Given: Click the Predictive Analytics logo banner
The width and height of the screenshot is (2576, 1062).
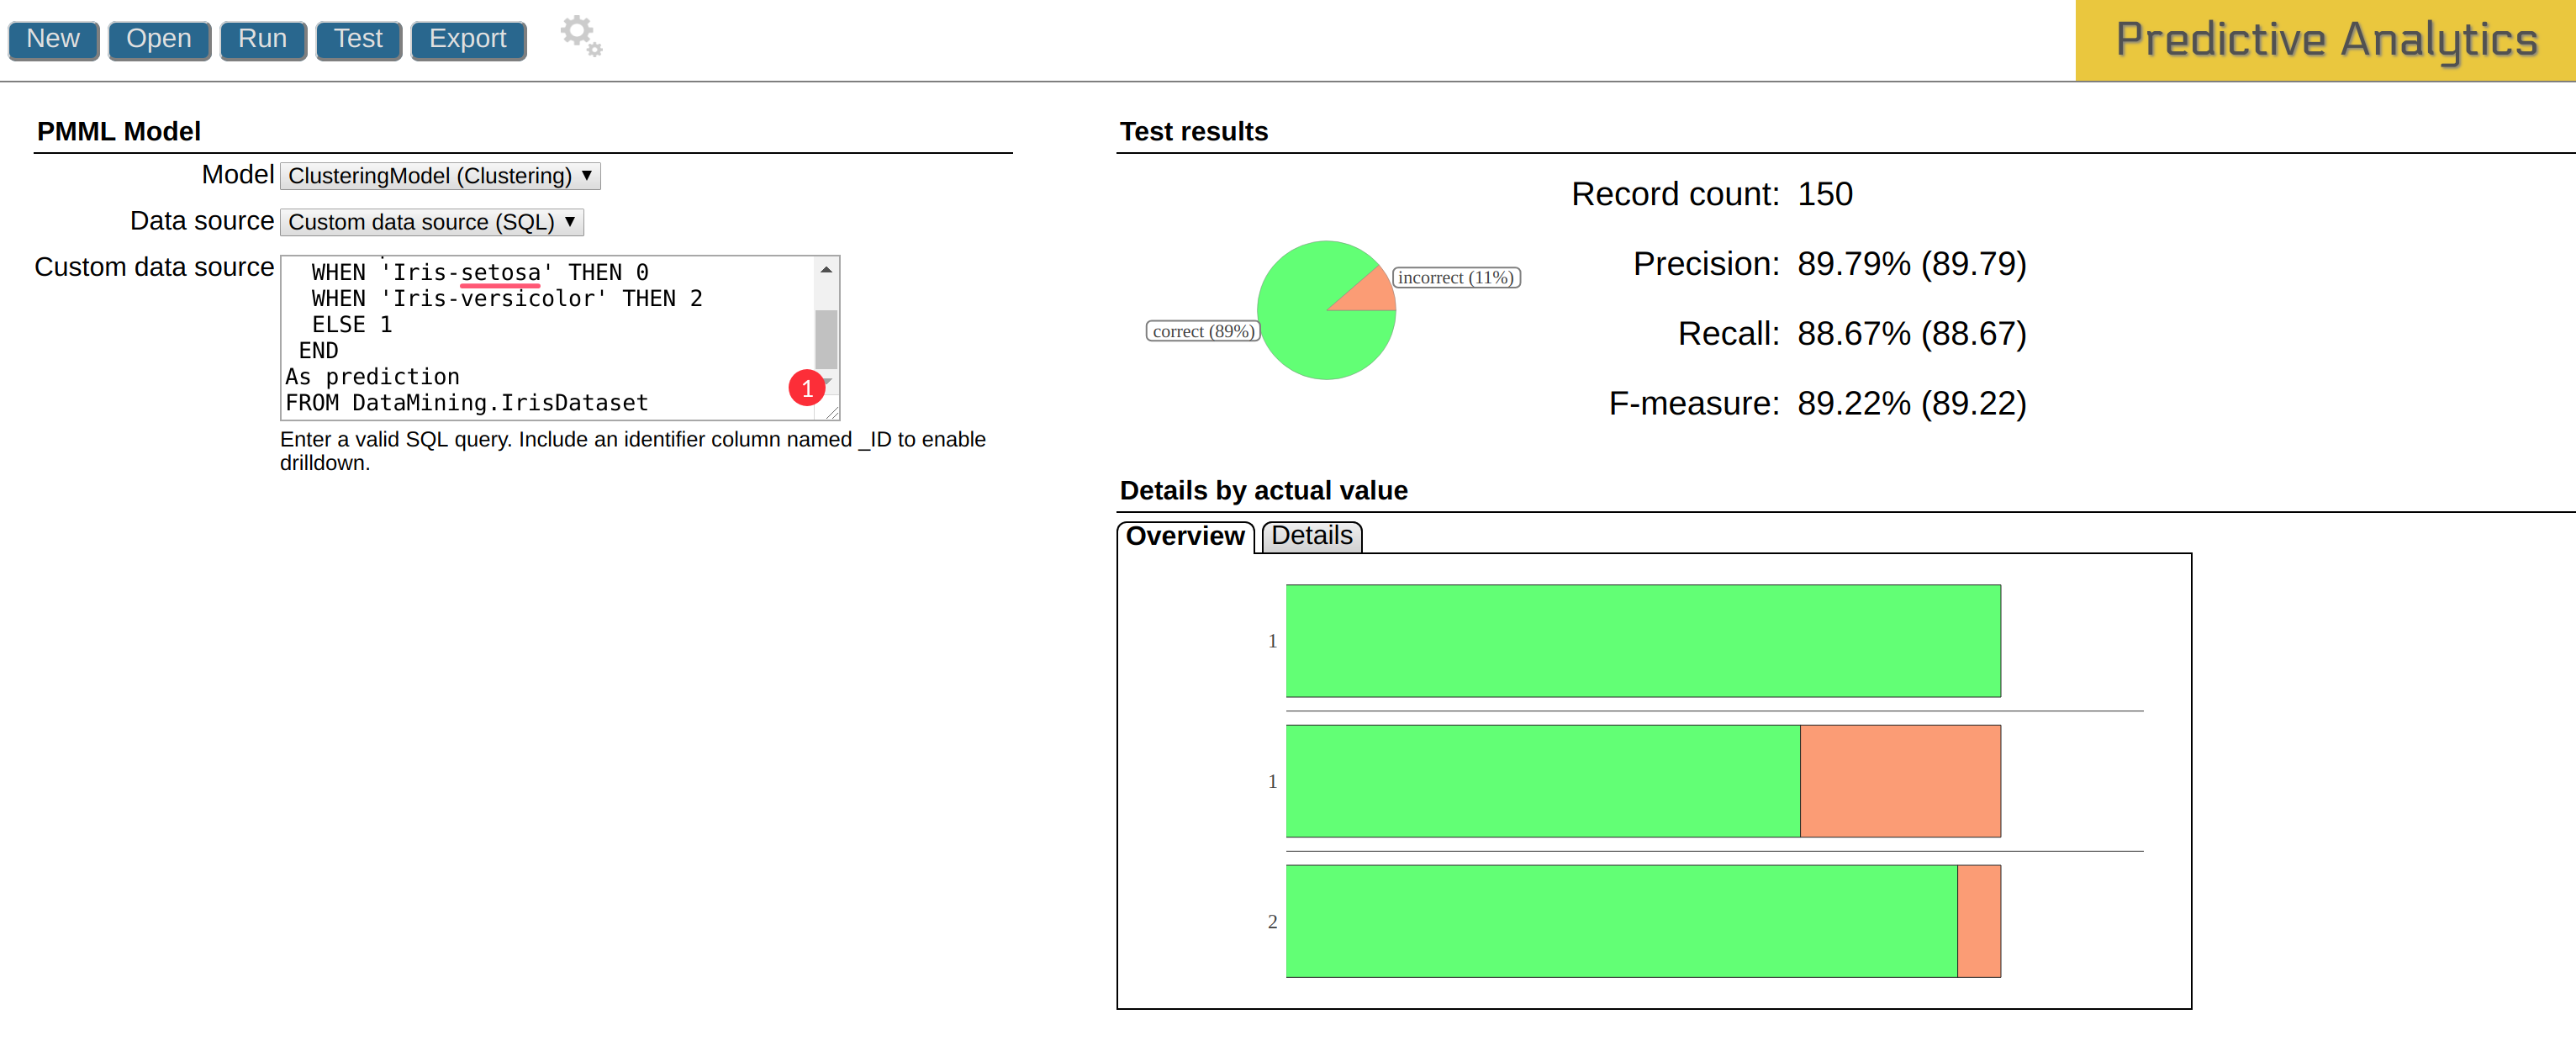Looking at the screenshot, I should 2325,40.
